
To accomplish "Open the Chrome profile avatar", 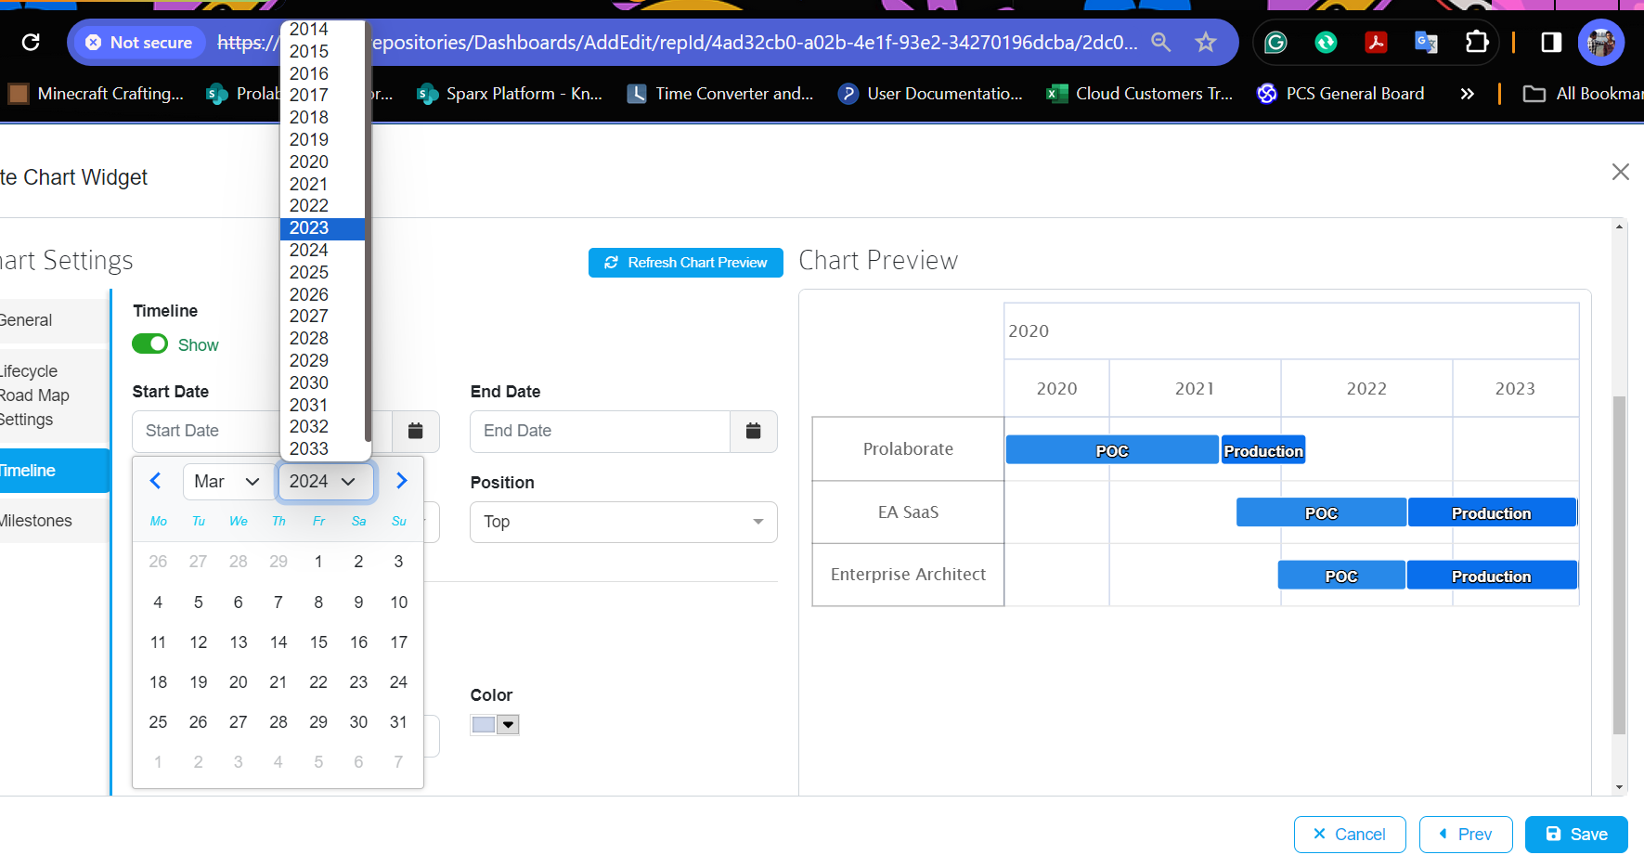I will coord(1601,42).
